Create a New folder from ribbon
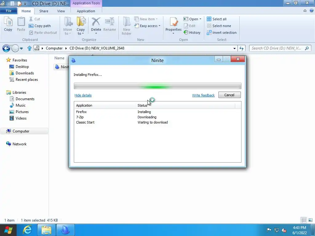Viewport: 315px width, 236px height. point(126,26)
